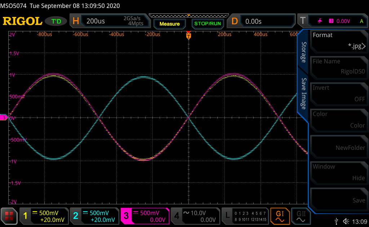Image resolution: width=369 pixels, height=227 pixels.
Task: Switch to the Storage tab
Action: (x=303, y=52)
